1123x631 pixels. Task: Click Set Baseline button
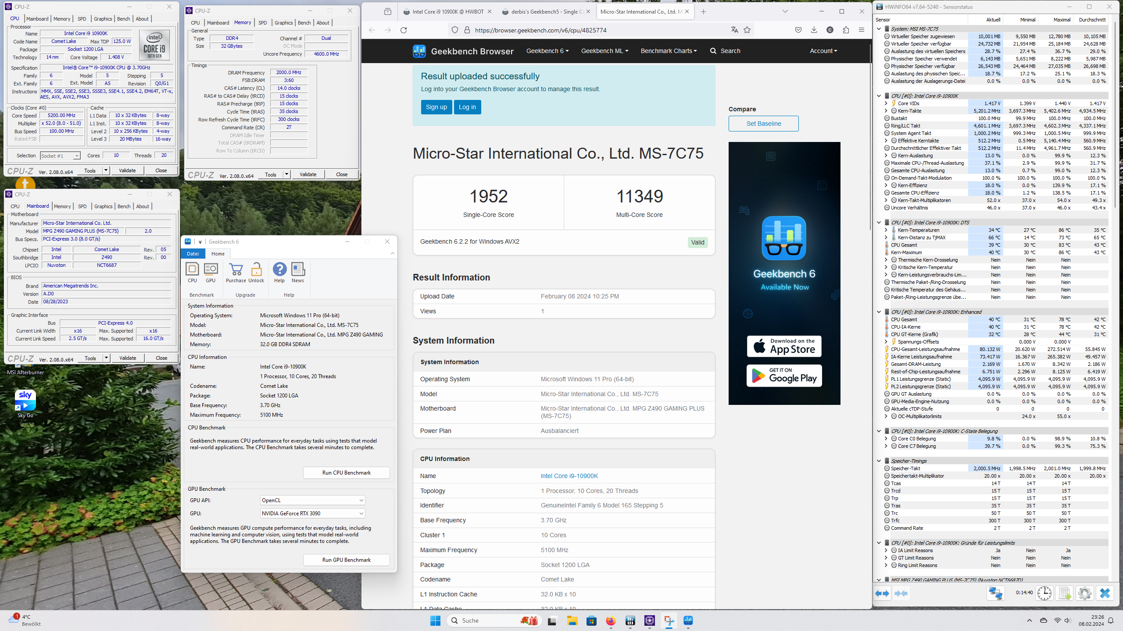tap(764, 124)
